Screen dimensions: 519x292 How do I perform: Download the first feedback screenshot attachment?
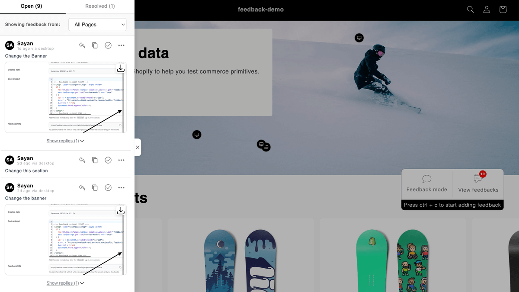[121, 68]
